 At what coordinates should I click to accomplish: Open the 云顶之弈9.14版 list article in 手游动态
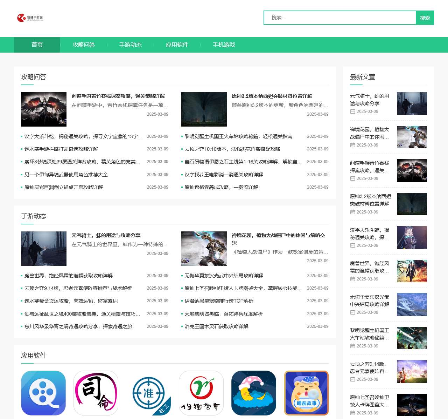pos(78,288)
